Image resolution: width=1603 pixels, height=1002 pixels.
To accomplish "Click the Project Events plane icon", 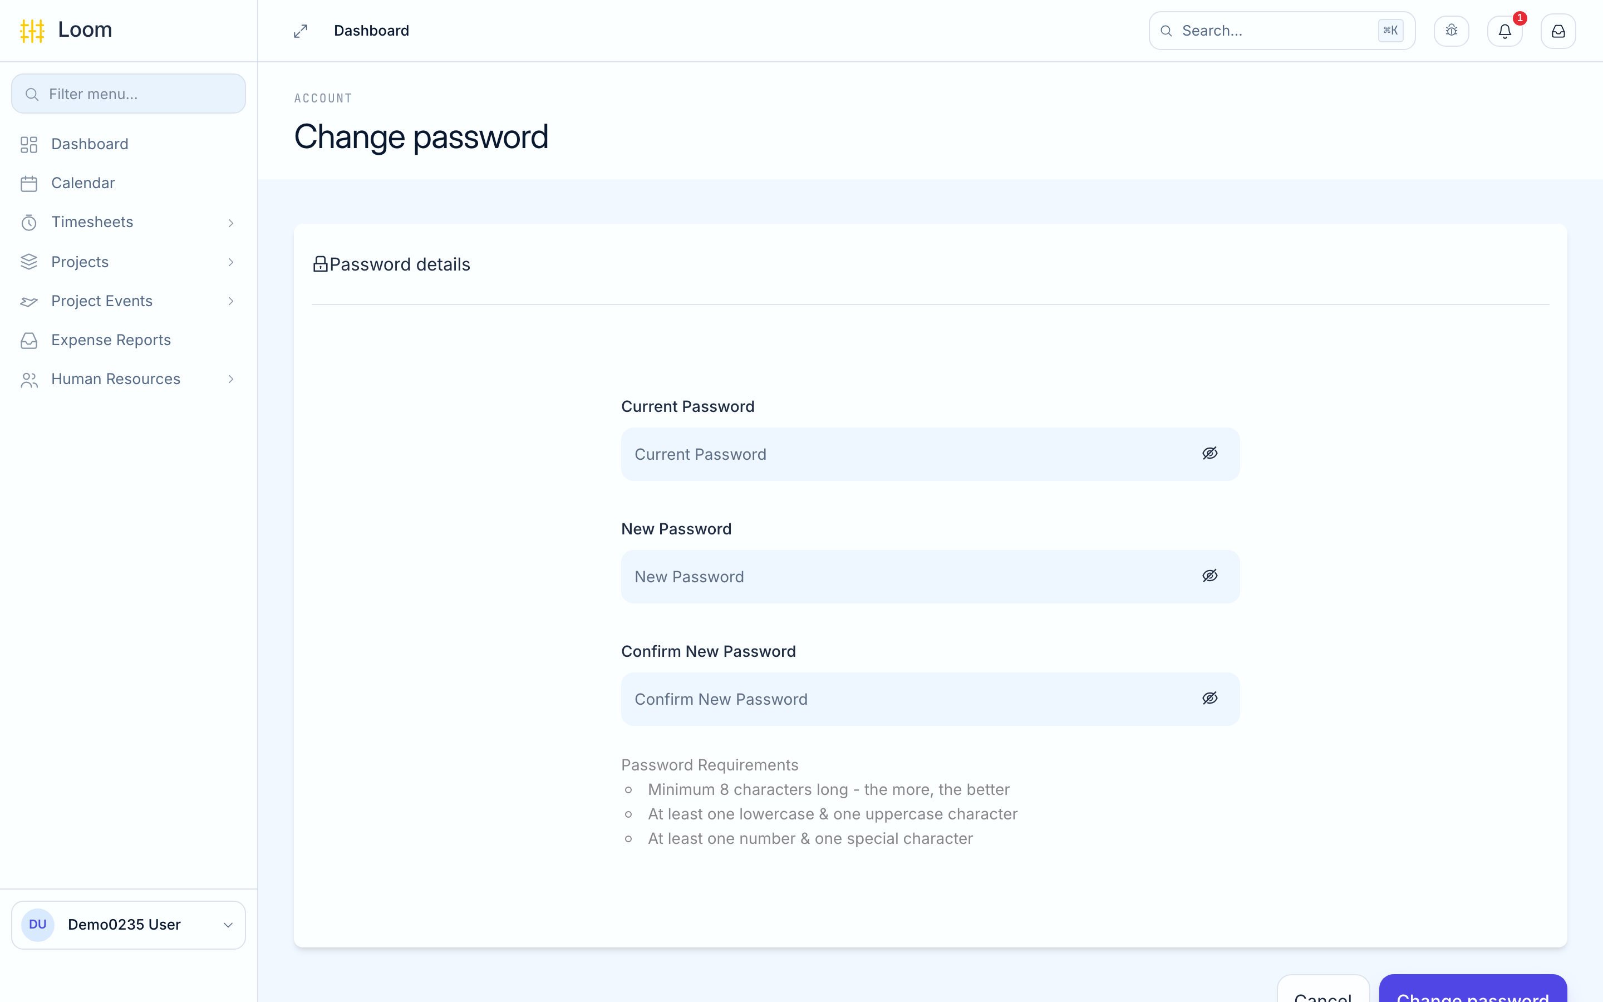I will (x=29, y=302).
